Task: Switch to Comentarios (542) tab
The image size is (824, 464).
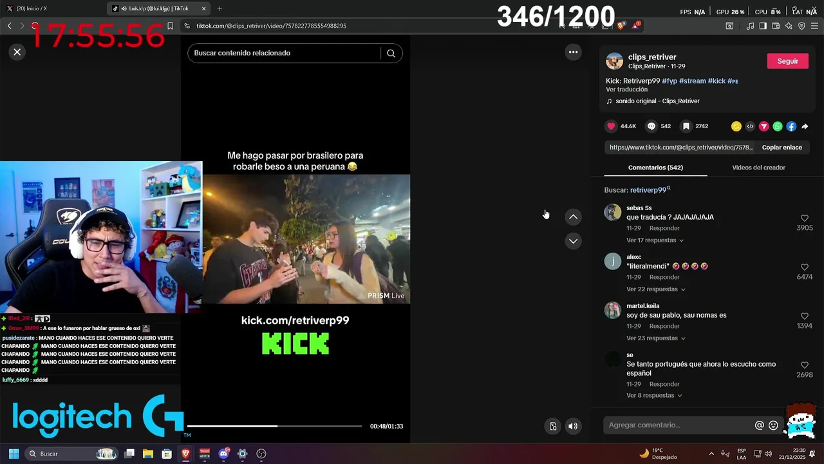Action: tap(655, 168)
